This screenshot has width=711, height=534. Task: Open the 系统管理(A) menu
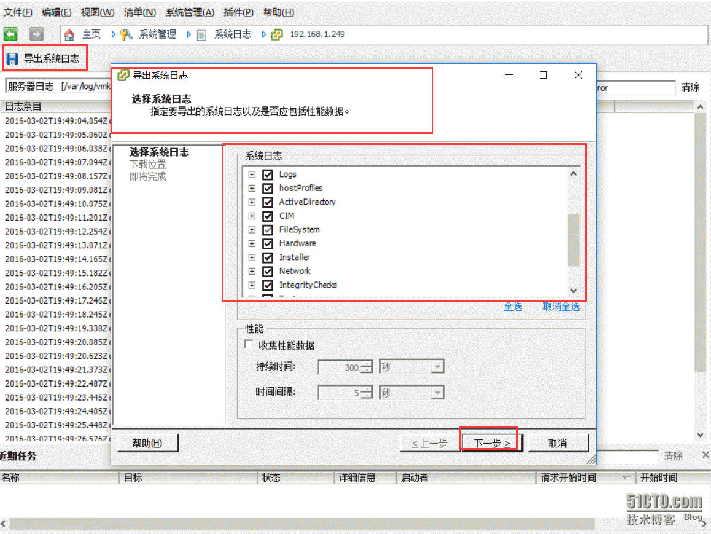[190, 12]
